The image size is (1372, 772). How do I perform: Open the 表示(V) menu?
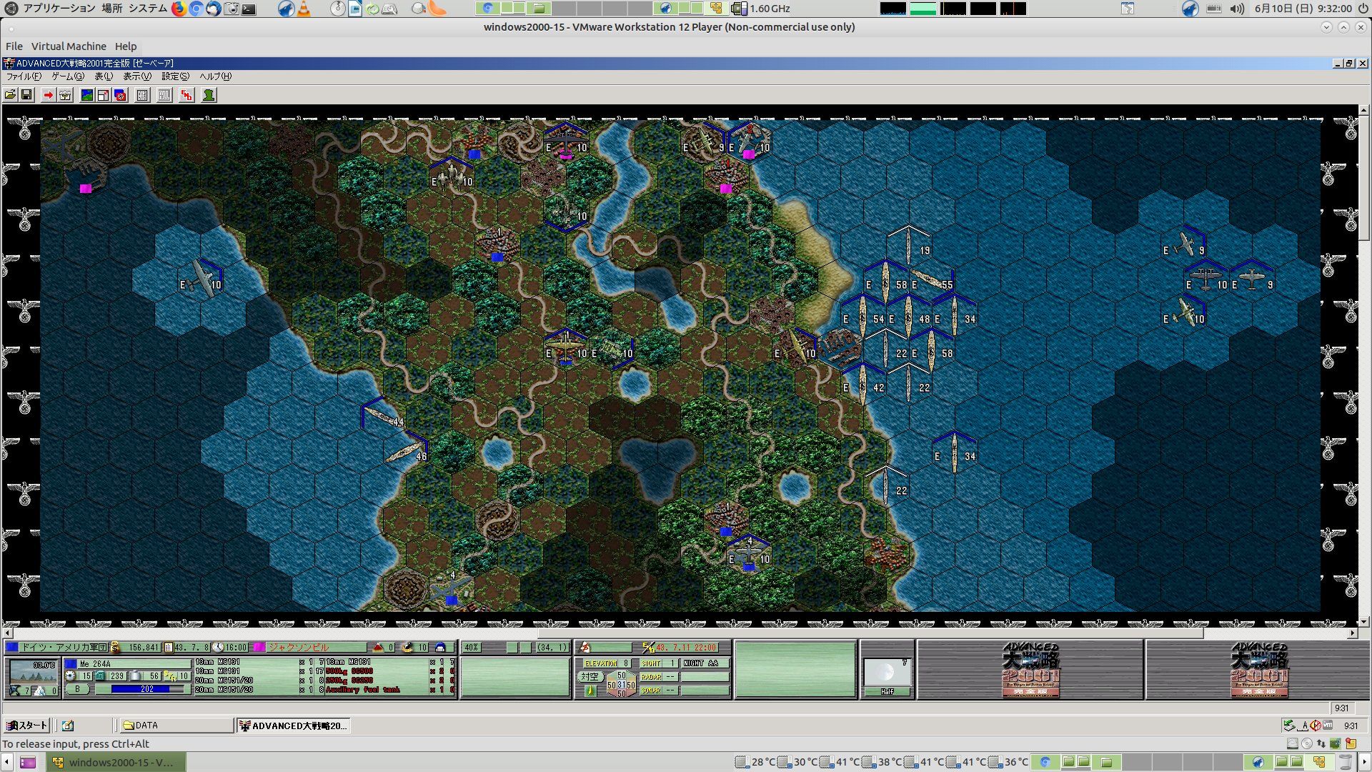[136, 76]
